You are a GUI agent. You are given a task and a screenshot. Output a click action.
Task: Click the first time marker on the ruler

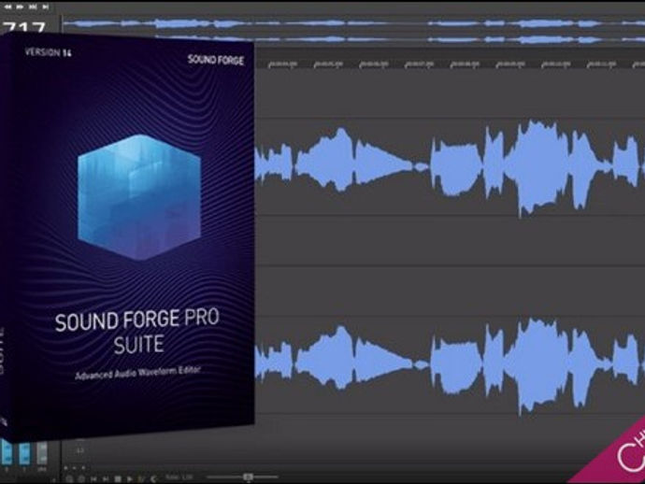click(282, 64)
